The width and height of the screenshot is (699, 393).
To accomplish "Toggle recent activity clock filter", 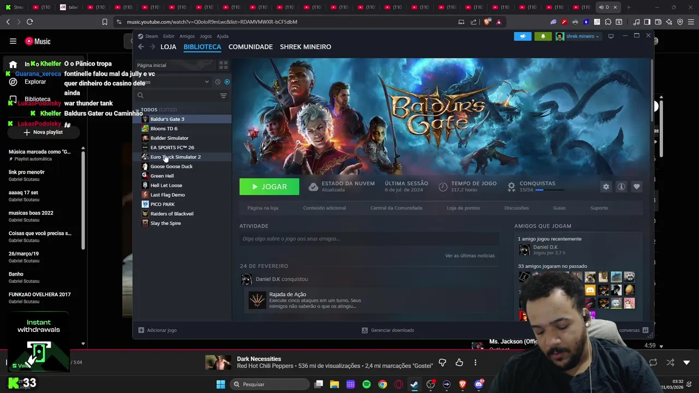I will coord(218,82).
